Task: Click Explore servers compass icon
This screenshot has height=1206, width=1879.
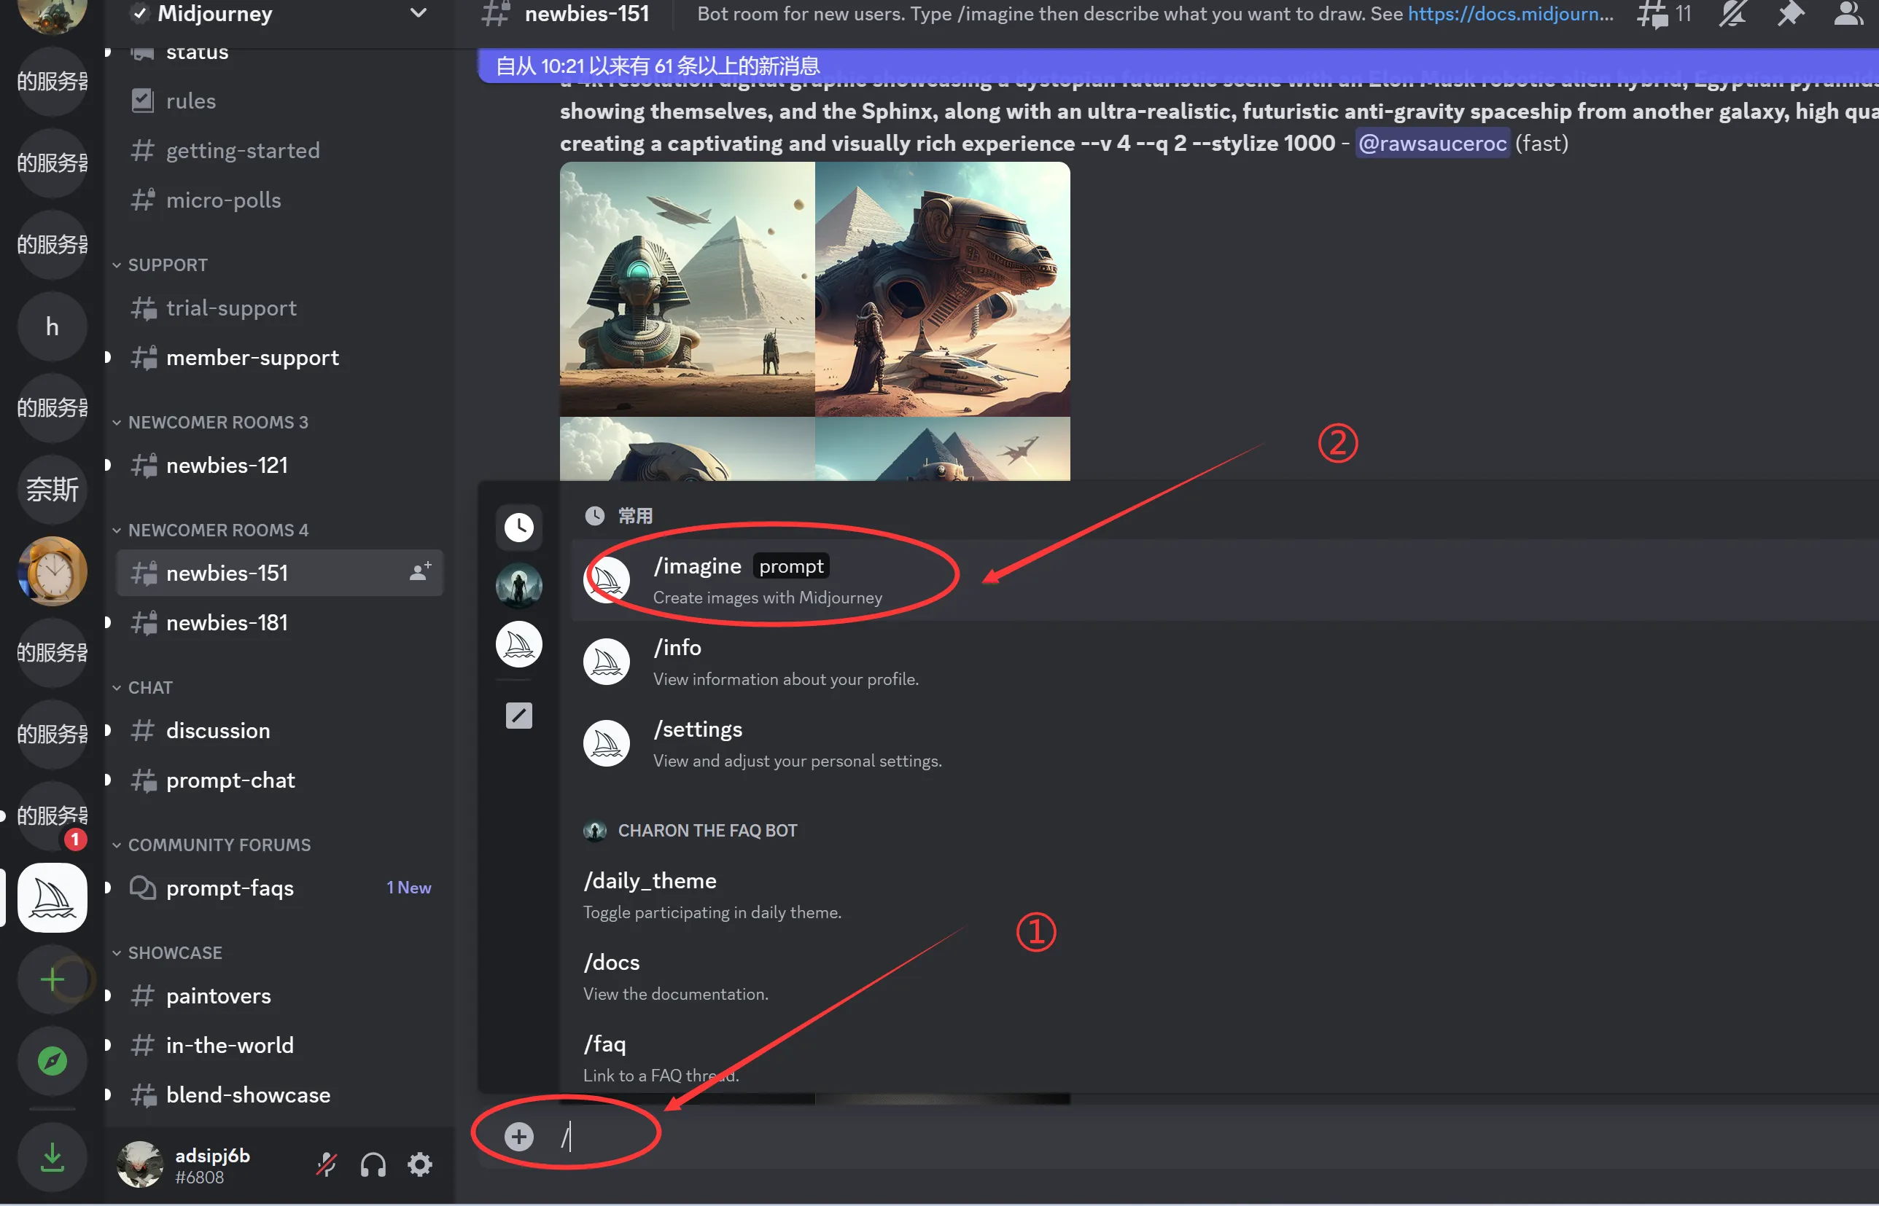Action: [52, 1061]
